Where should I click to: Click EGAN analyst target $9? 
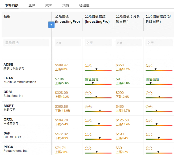pos(118,79)
